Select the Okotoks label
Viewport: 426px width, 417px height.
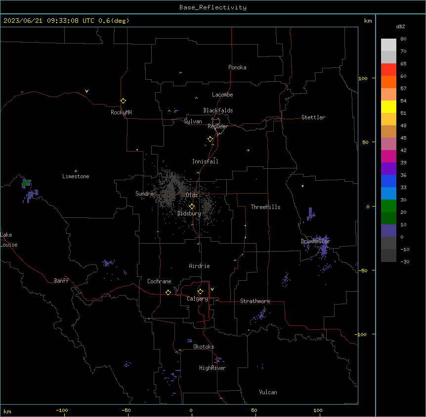204,347
